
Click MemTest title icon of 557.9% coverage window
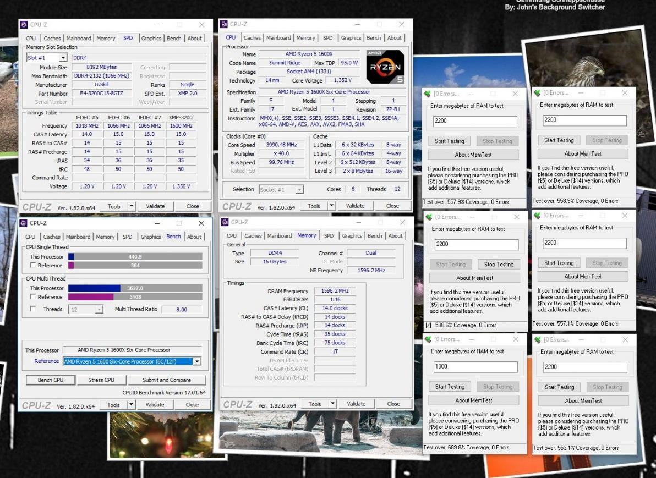pos(427,94)
